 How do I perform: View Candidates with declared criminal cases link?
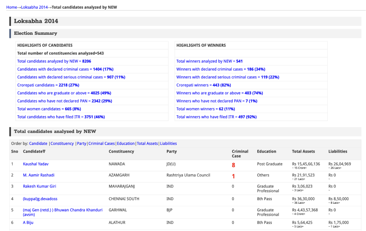(x=65, y=69)
